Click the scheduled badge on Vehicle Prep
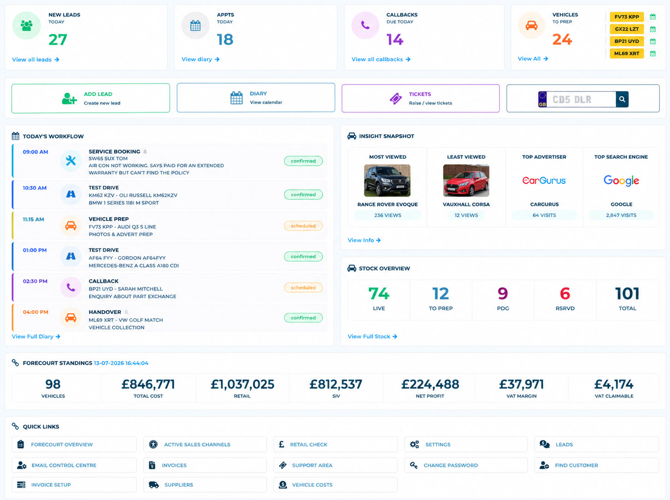This screenshot has width=670, height=500. (x=303, y=226)
